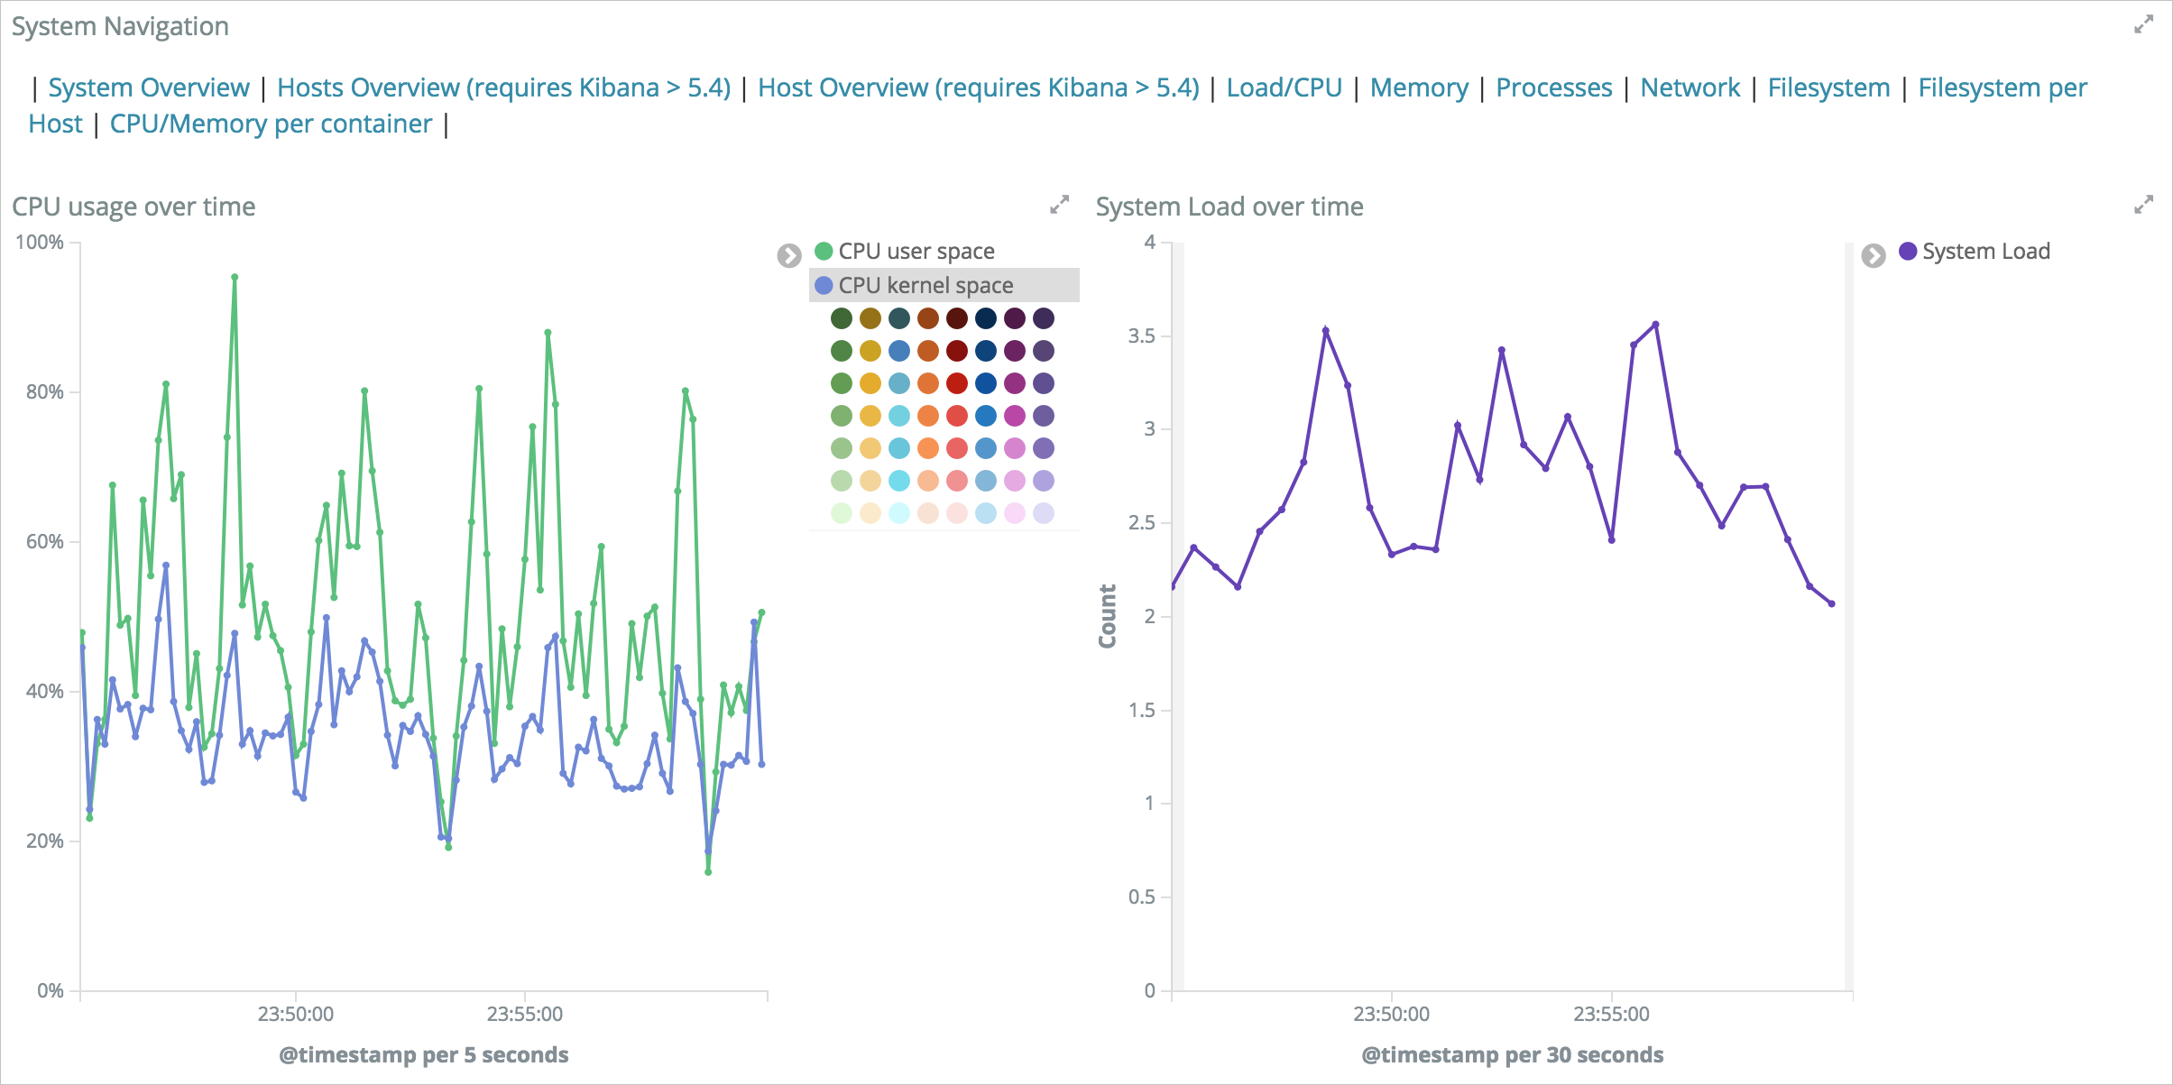Expand the System Load chart fullscreen

coord(2143,206)
